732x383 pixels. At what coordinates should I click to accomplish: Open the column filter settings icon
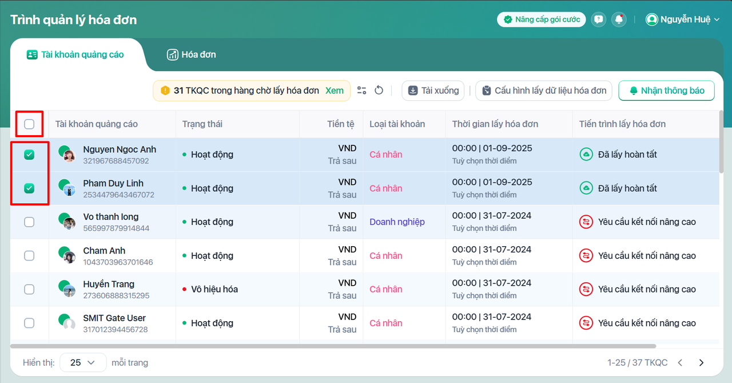click(361, 90)
